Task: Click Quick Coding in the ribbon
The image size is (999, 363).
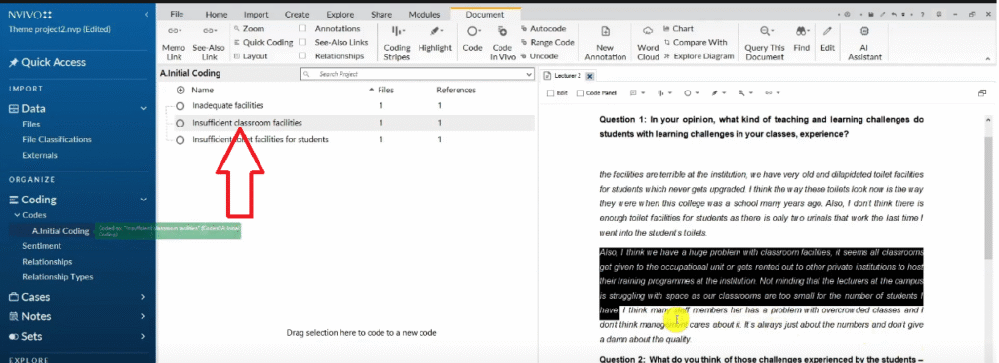Action: pos(262,43)
